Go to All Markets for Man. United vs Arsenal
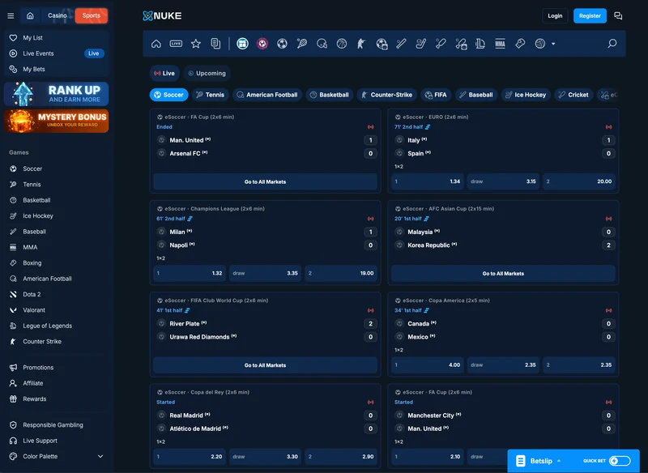648x473 pixels. 265,181
